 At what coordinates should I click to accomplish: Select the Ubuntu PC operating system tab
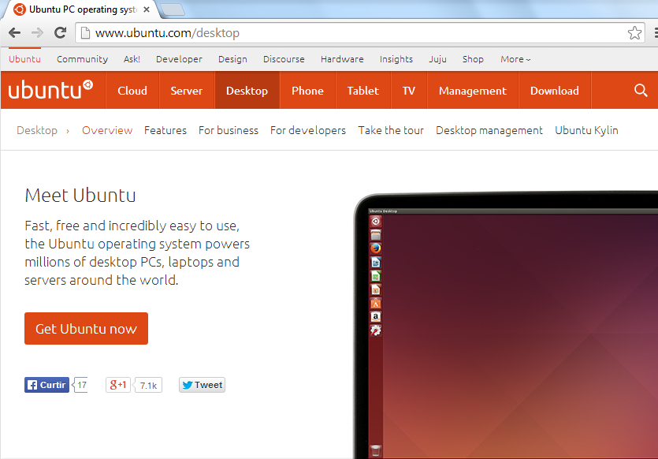tap(80, 9)
